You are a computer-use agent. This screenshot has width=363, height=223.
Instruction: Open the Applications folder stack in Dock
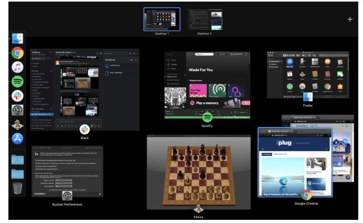(x=17, y=160)
